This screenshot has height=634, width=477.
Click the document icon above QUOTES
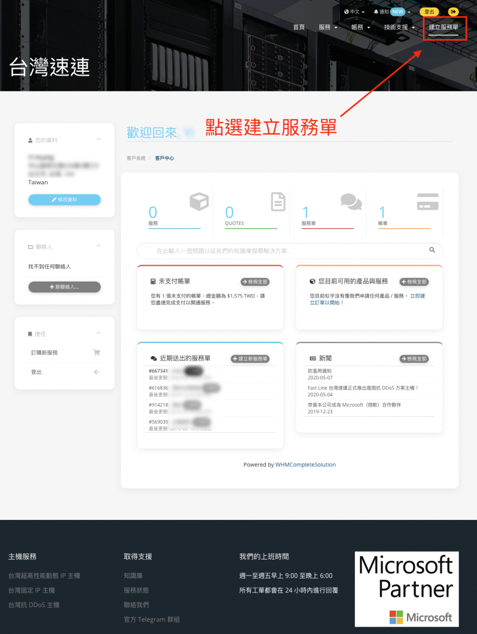click(278, 202)
